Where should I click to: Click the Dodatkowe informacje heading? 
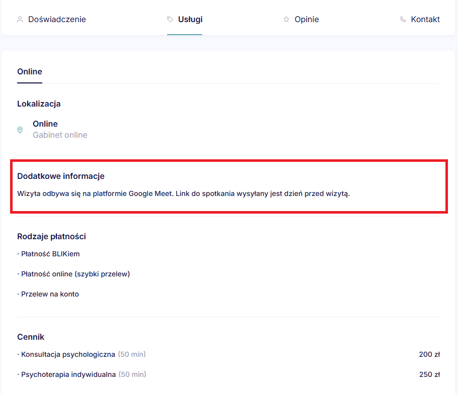tap(61, 176)
